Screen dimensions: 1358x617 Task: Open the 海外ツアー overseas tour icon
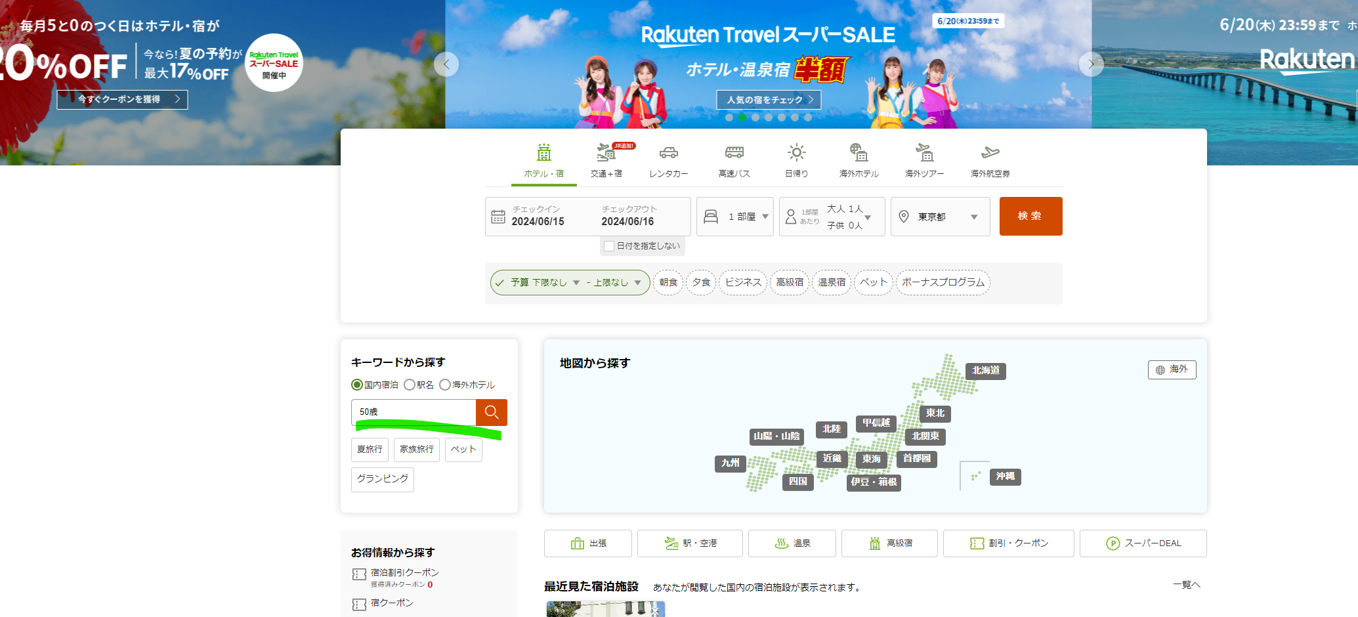925,152
